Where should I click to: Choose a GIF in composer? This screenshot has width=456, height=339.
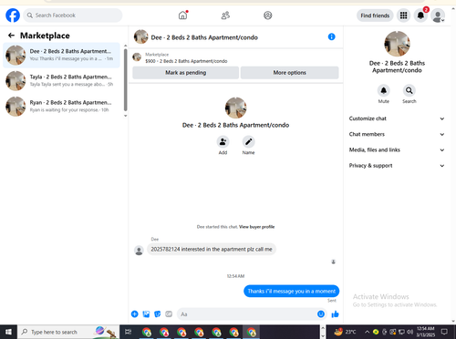click(169, 314)
